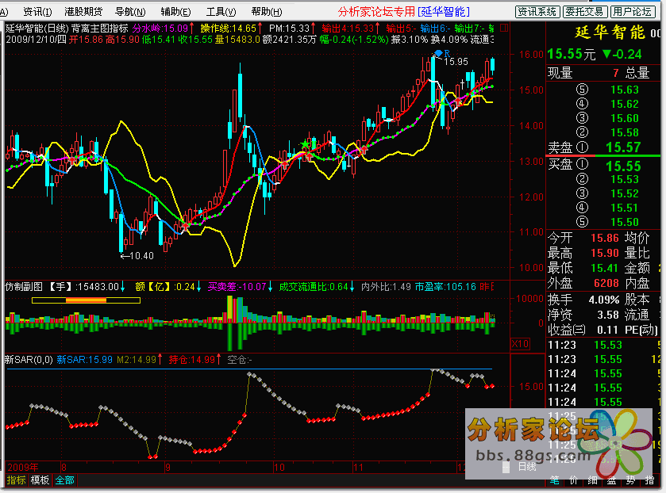Screen dimensions: 666x493
Task: Click the 15.95 high price label
Action: pyautogui.click(x=456, y=62)
